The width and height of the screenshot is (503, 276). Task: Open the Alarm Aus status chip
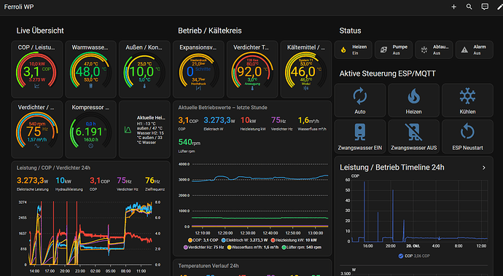click(x=475, y=50)
